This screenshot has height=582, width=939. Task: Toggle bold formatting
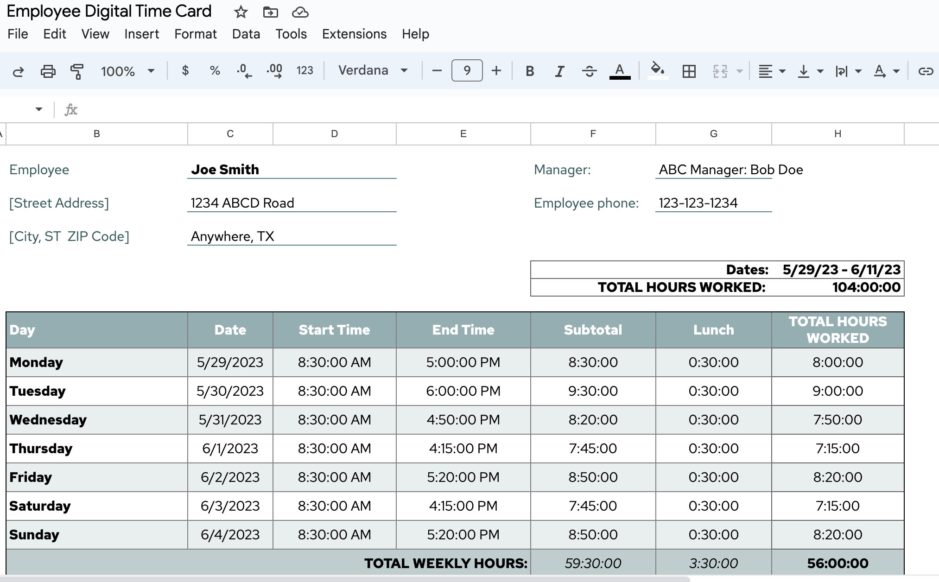[x=530, y=71]
